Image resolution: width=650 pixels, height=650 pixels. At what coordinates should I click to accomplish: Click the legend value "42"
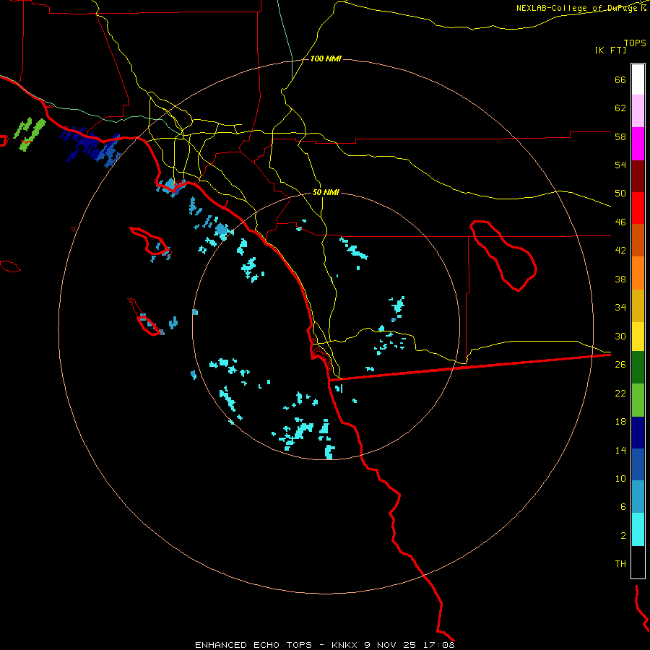[x=620, y=251]
